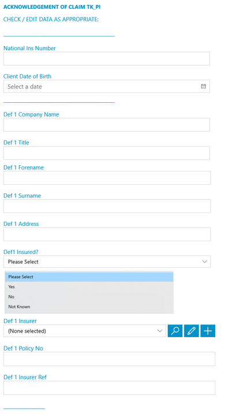
Task: Click the Def 1 Title text box
Action: (x=107, y=153)
